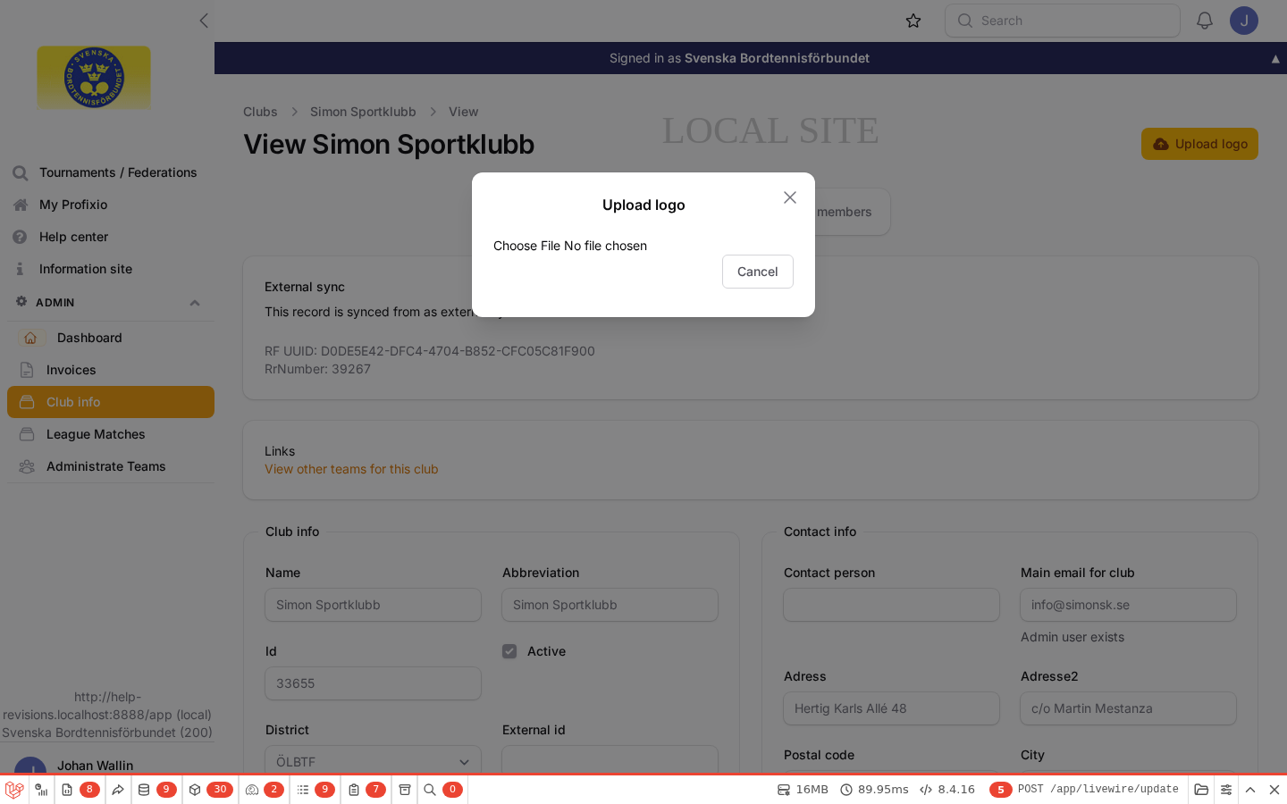The height and width of the screenshot is (804, 1287).
Task: Open League Matches
Action: [x=111, y=434]
